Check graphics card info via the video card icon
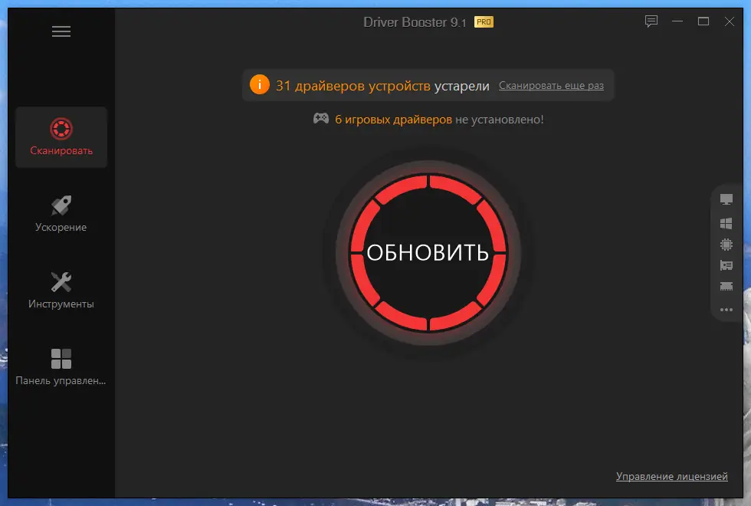This screenshot has width=751, height=506. [726, 265]
